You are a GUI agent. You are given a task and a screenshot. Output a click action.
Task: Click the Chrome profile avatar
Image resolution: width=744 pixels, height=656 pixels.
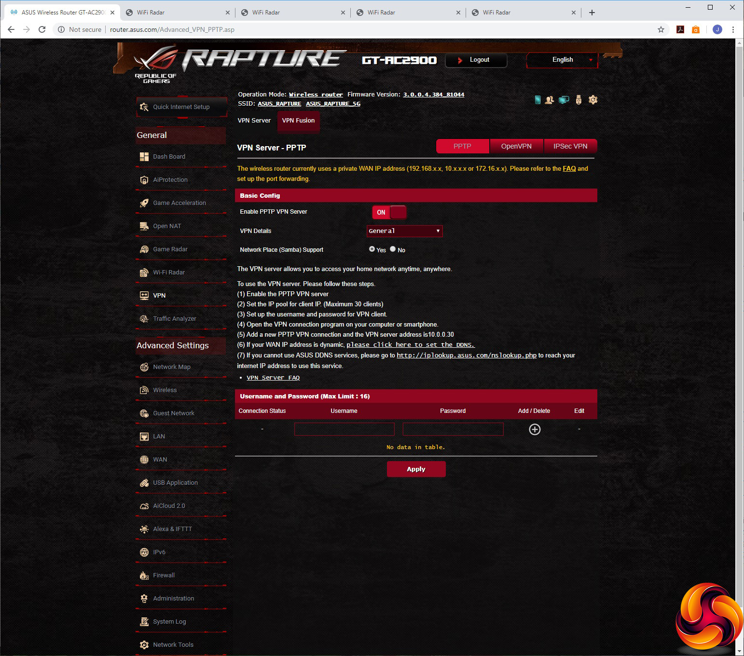[717, 29]
